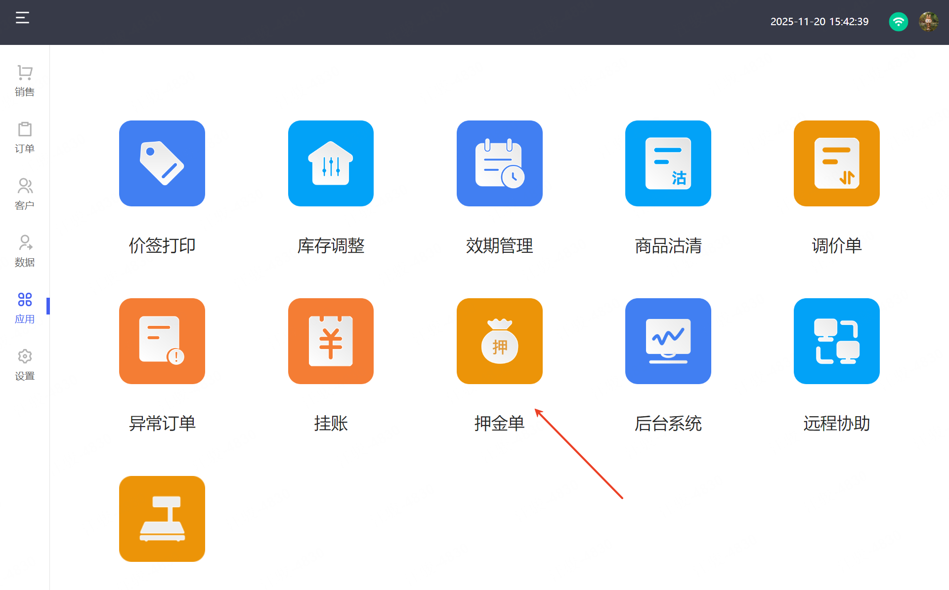Click the green Wi-Fi status indicator

[898, 22]
